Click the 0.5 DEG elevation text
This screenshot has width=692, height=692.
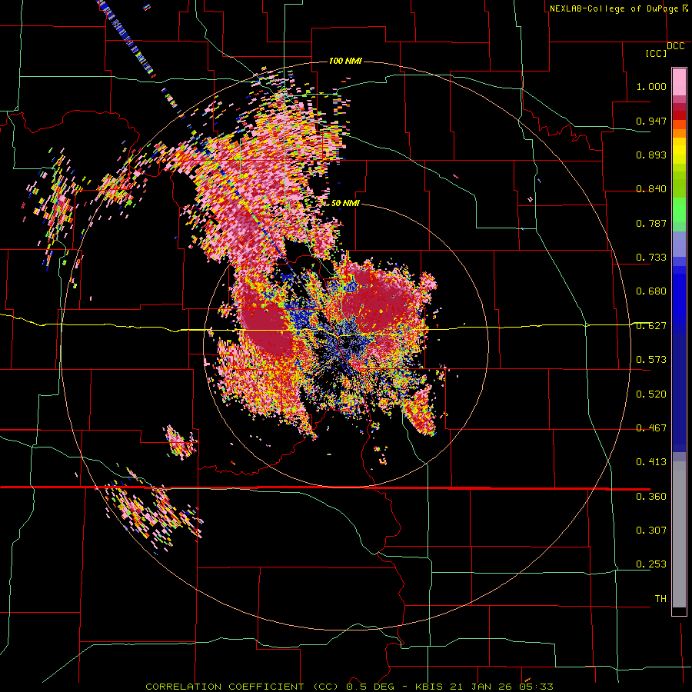coord(370,687)
